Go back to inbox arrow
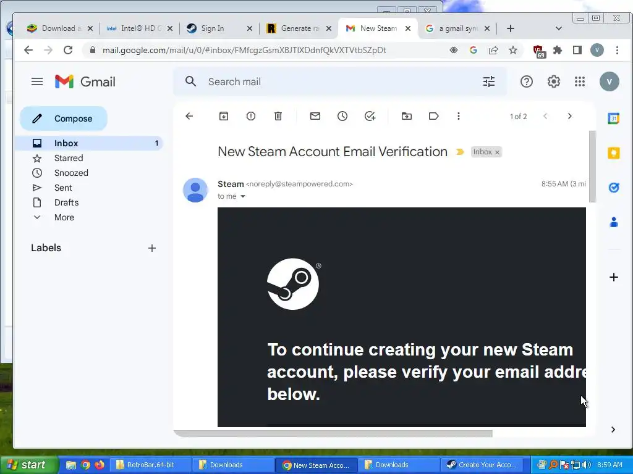Screen dimensions: 633x474 pyautogui.click(x=189, y=117)
